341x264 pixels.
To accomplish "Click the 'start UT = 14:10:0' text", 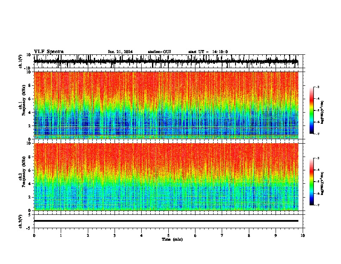I will (208, 52).
